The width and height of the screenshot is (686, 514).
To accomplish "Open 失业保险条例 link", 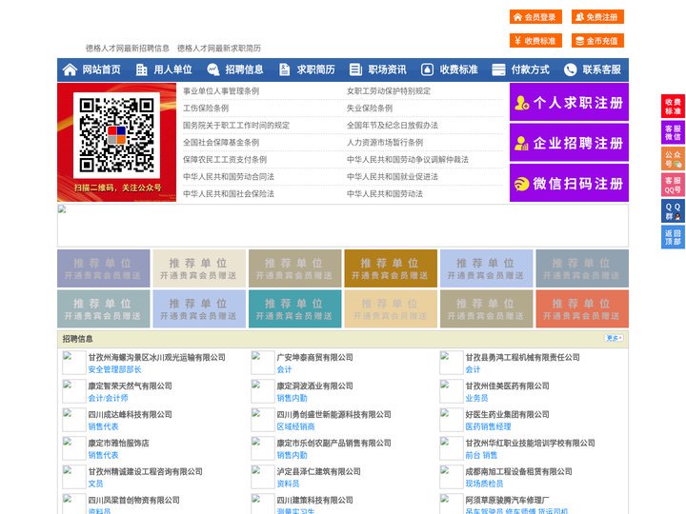I will pyautogui.click(x=370, y=108).
